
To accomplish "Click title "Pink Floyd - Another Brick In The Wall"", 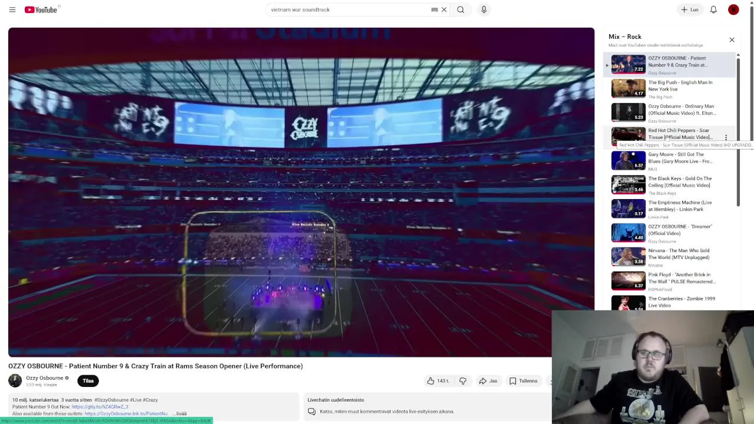I will [x=682, y=278].
